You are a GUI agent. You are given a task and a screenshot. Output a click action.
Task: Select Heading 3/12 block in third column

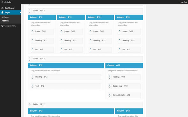pos(100,41)
